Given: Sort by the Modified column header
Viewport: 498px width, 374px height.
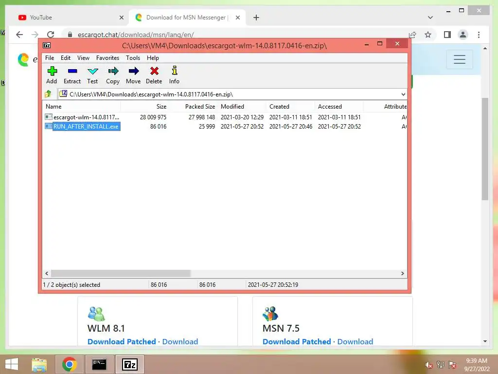Looking at the screenshot, I should point(242,107).
